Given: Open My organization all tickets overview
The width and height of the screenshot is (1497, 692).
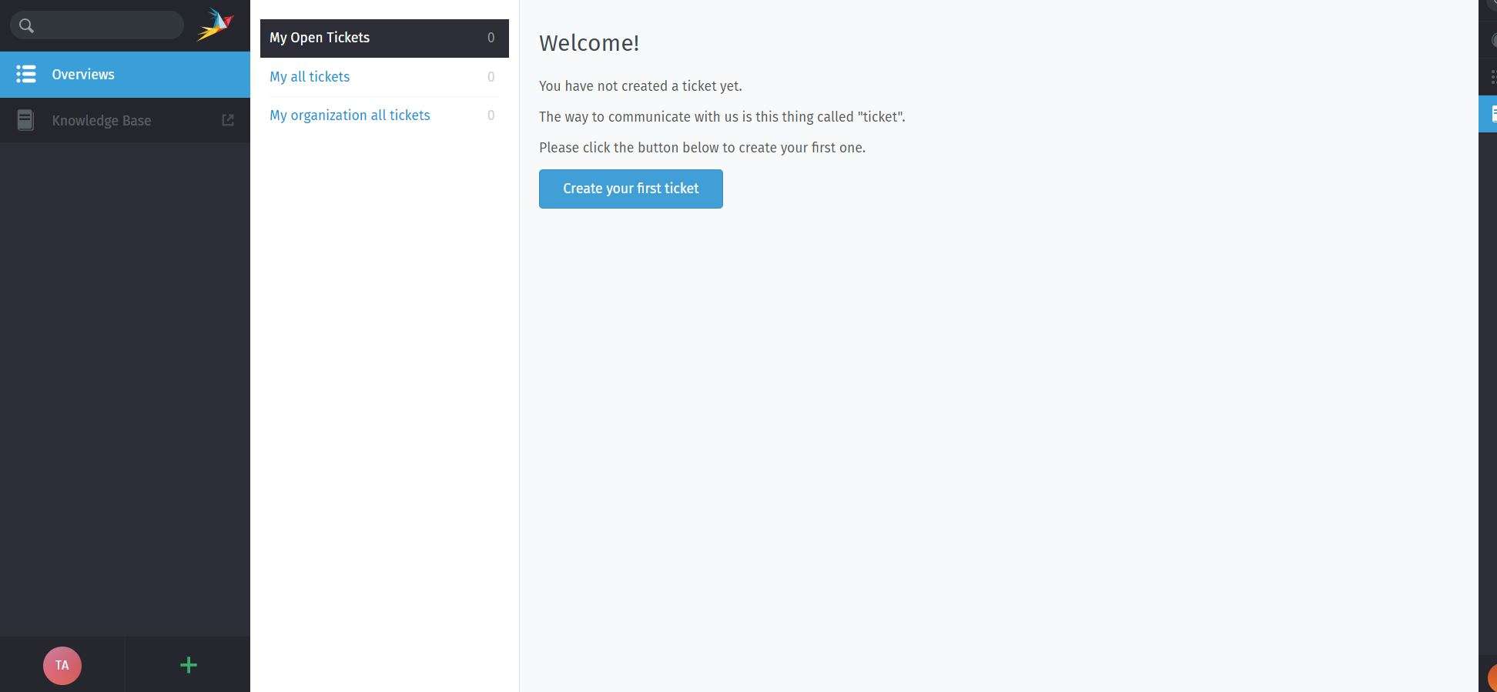Looking at the screenshot, I should pos(350,115).
